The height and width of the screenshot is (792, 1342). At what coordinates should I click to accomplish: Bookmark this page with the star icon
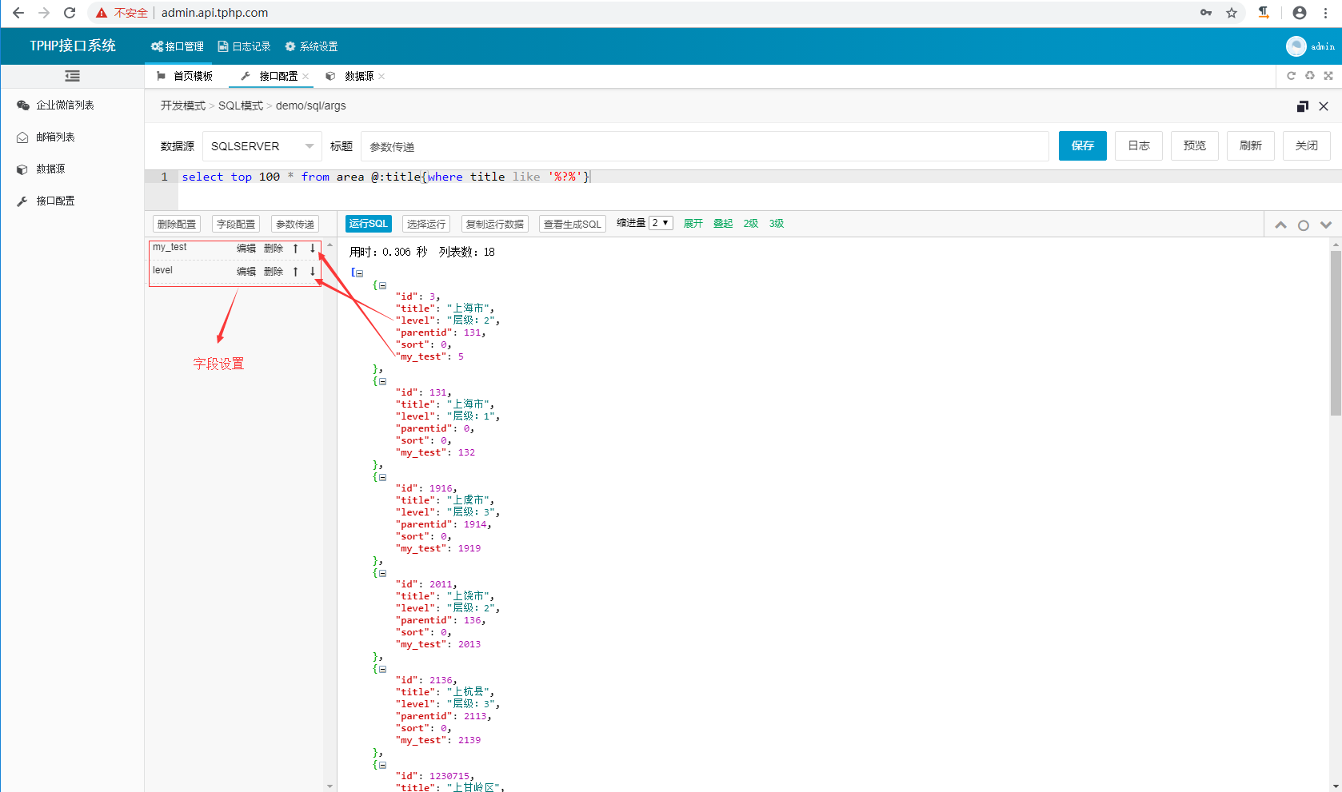point(1232,13)
